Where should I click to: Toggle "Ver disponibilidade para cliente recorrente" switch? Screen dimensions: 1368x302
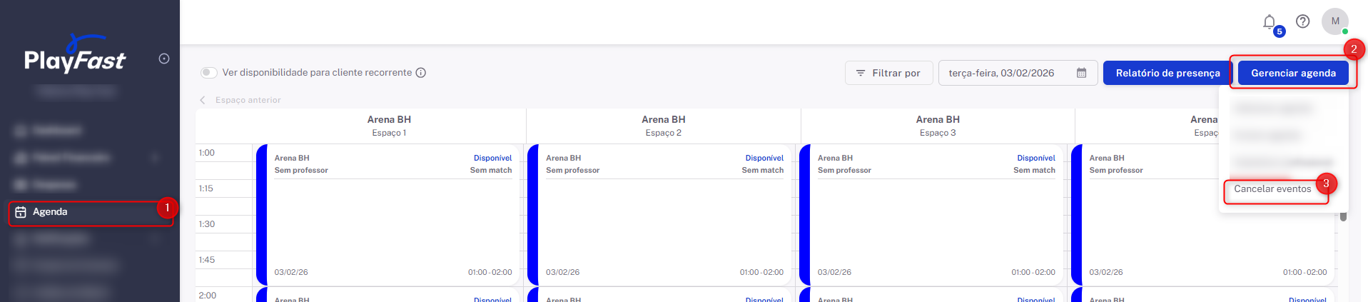point(209,73)
